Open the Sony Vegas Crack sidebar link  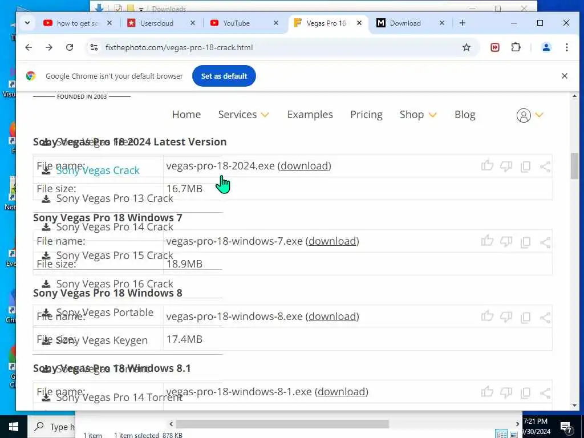coord(98,170)
